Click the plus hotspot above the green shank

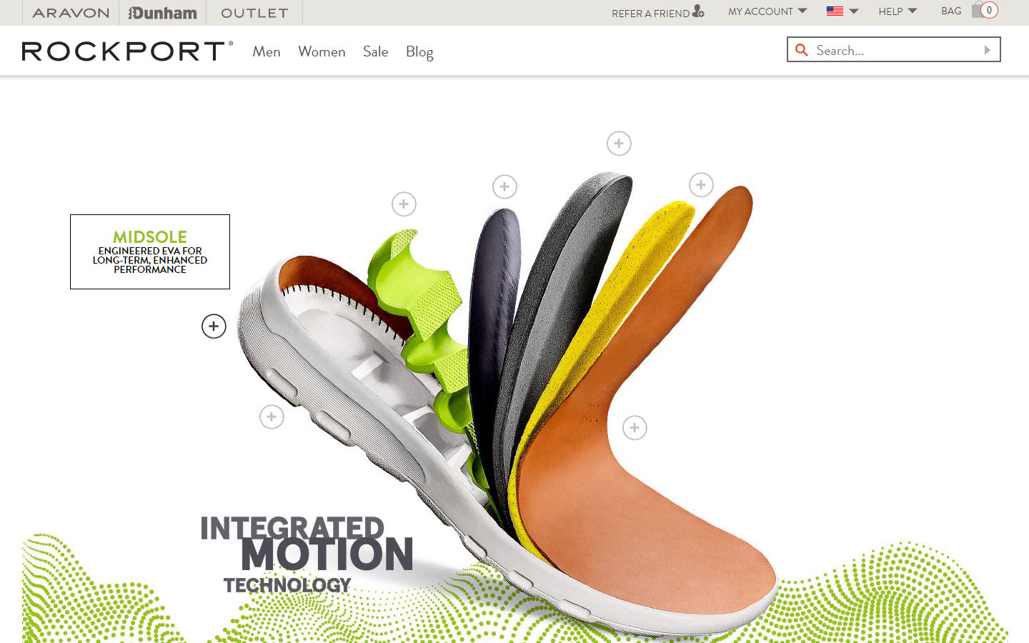click(404, 204)
